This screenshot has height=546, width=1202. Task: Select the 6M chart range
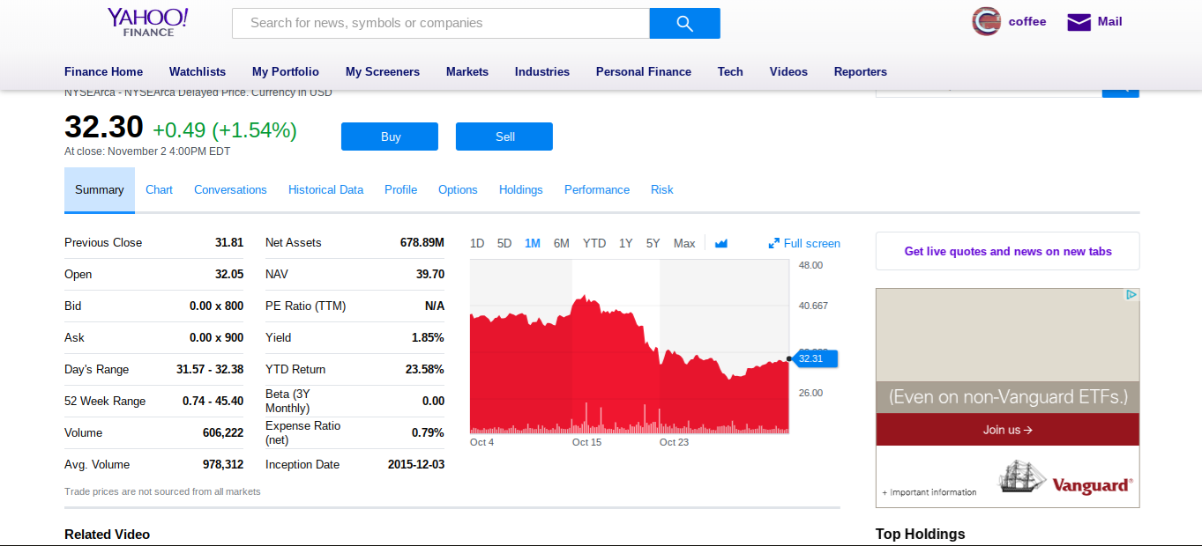(561, 244)
